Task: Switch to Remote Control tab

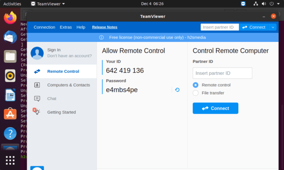Action: point(62,71)
